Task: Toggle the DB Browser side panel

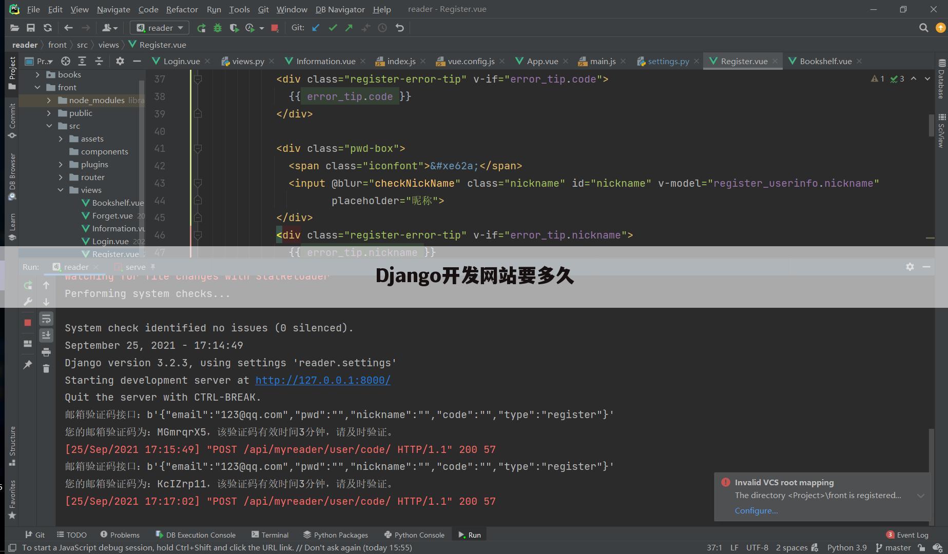Action: click(x=12, y=177)
